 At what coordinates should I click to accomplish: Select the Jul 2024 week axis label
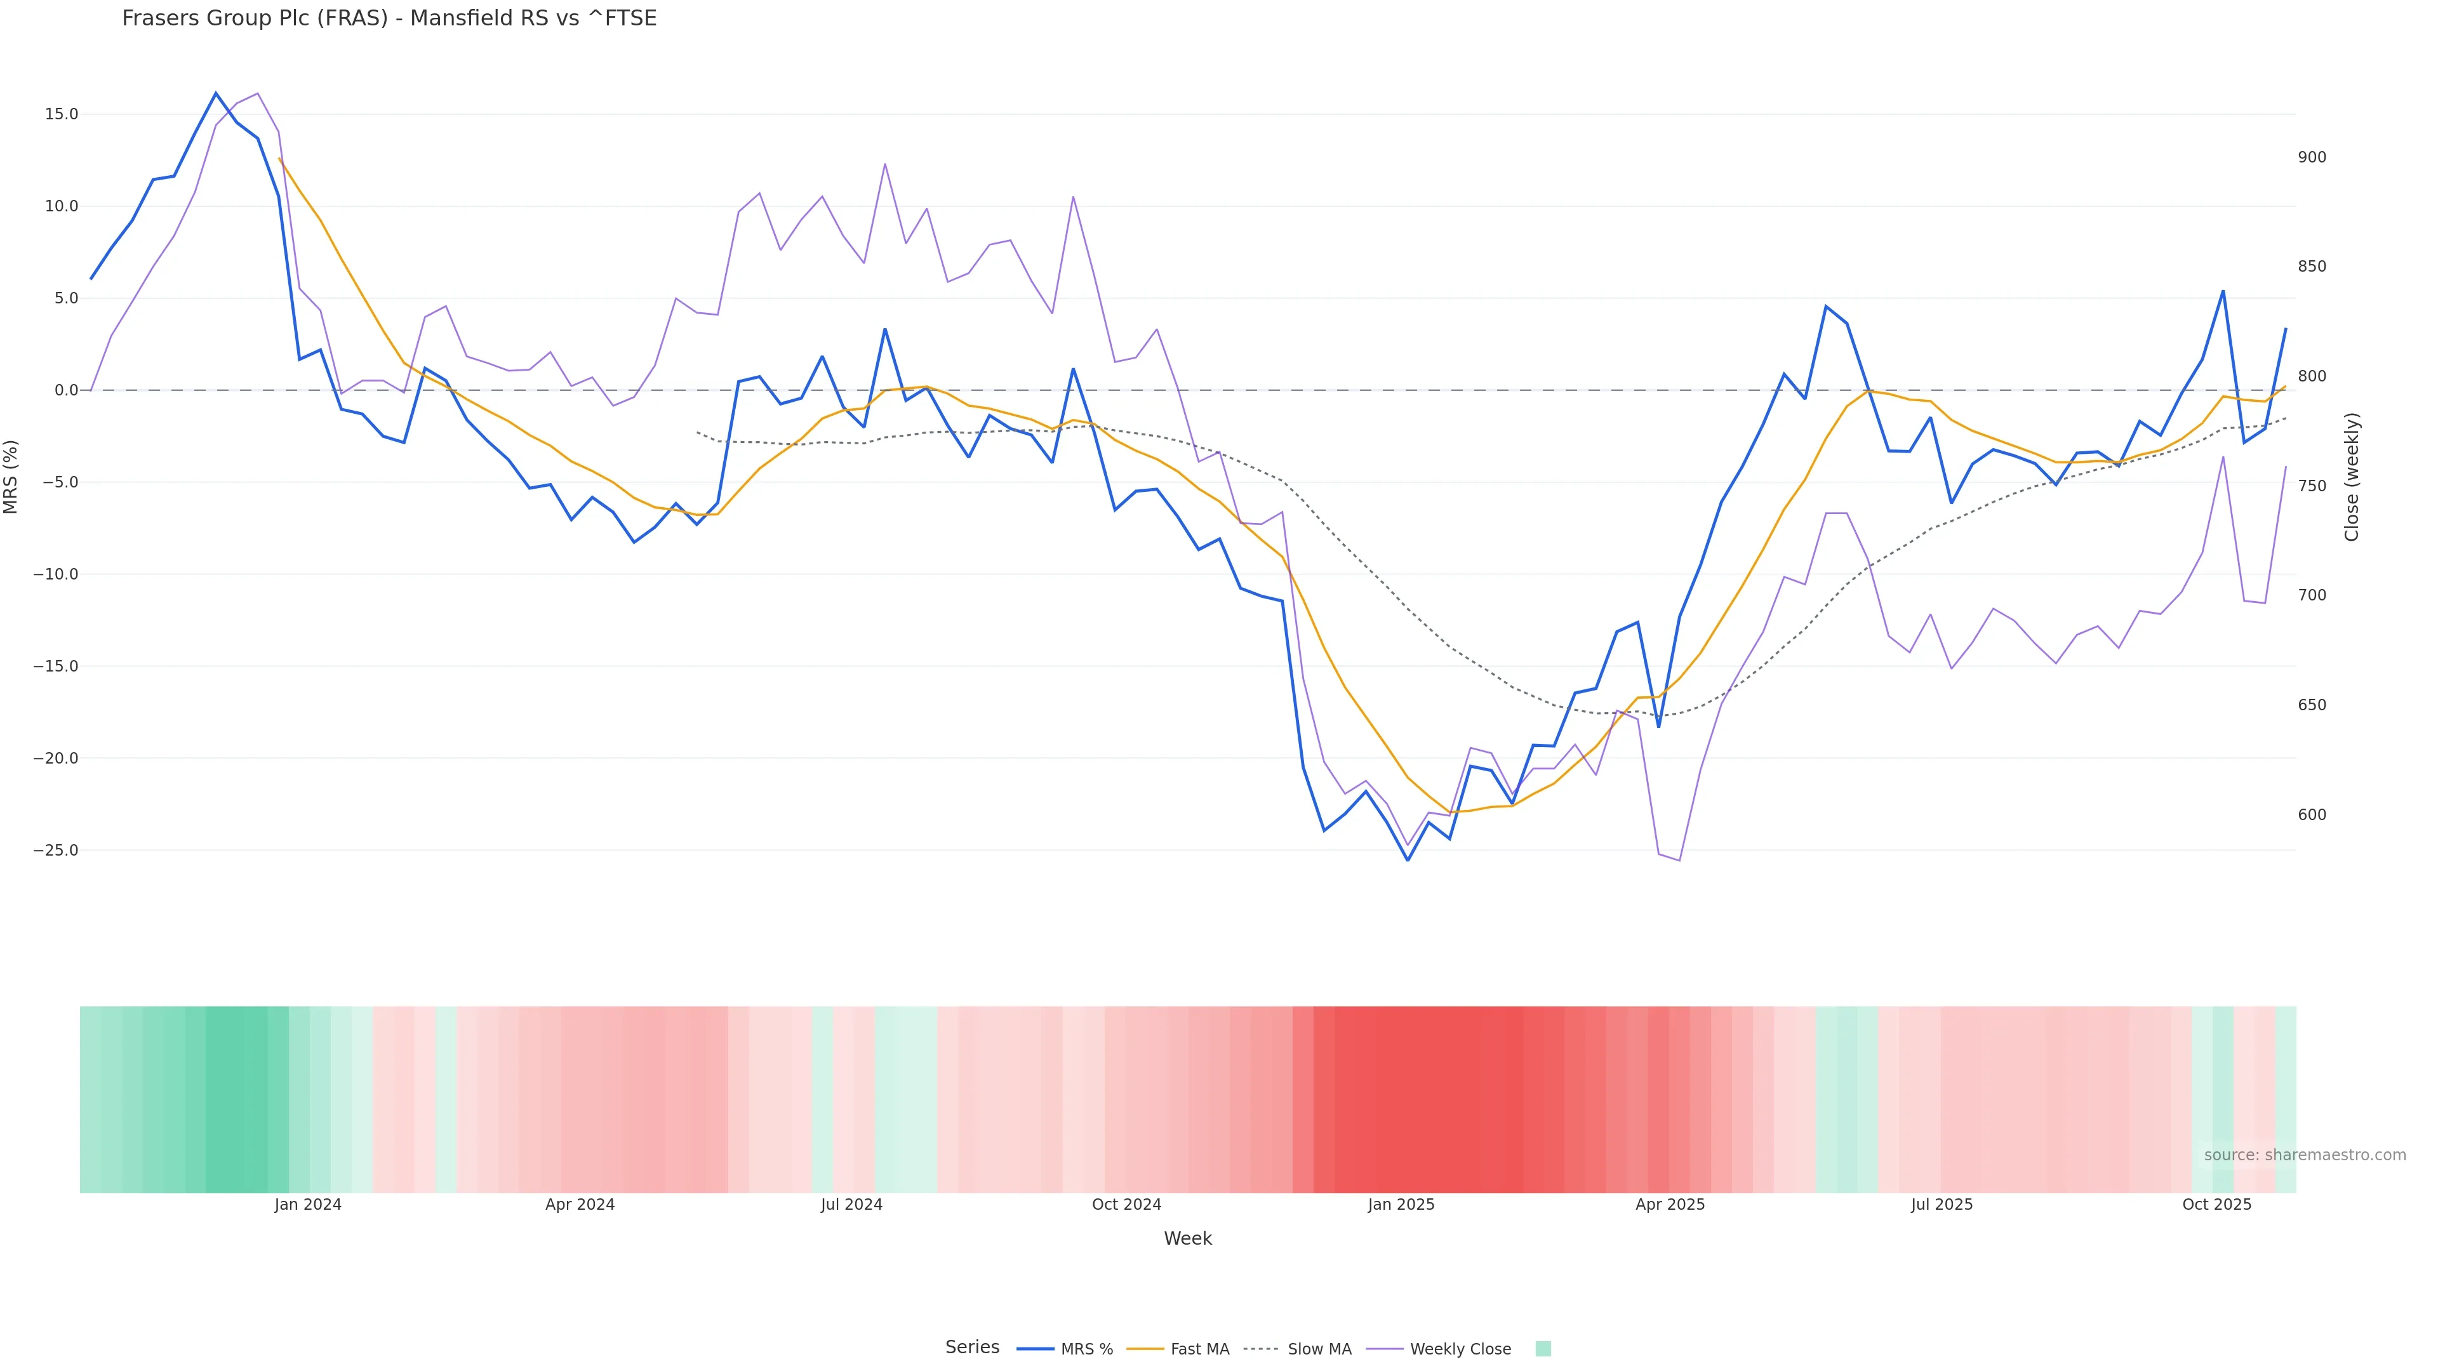click(851, 1205)
